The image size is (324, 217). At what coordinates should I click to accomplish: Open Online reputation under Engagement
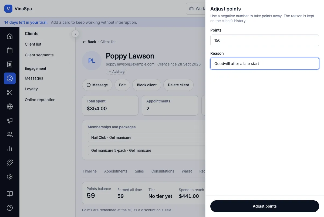[40, 100]
